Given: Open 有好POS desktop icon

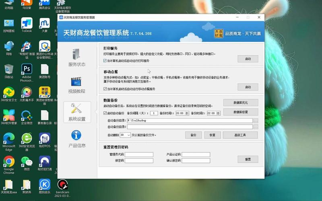Looking at the screenshot, I should click(x=45, y=140).
